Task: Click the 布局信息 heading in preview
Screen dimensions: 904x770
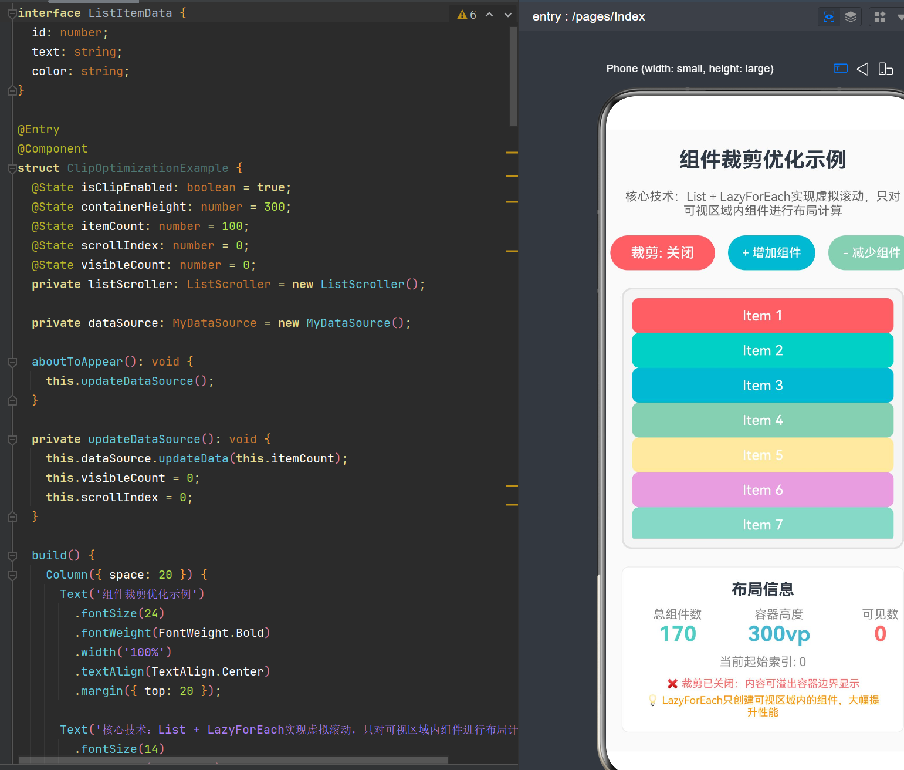Action: tap(763, 589)
